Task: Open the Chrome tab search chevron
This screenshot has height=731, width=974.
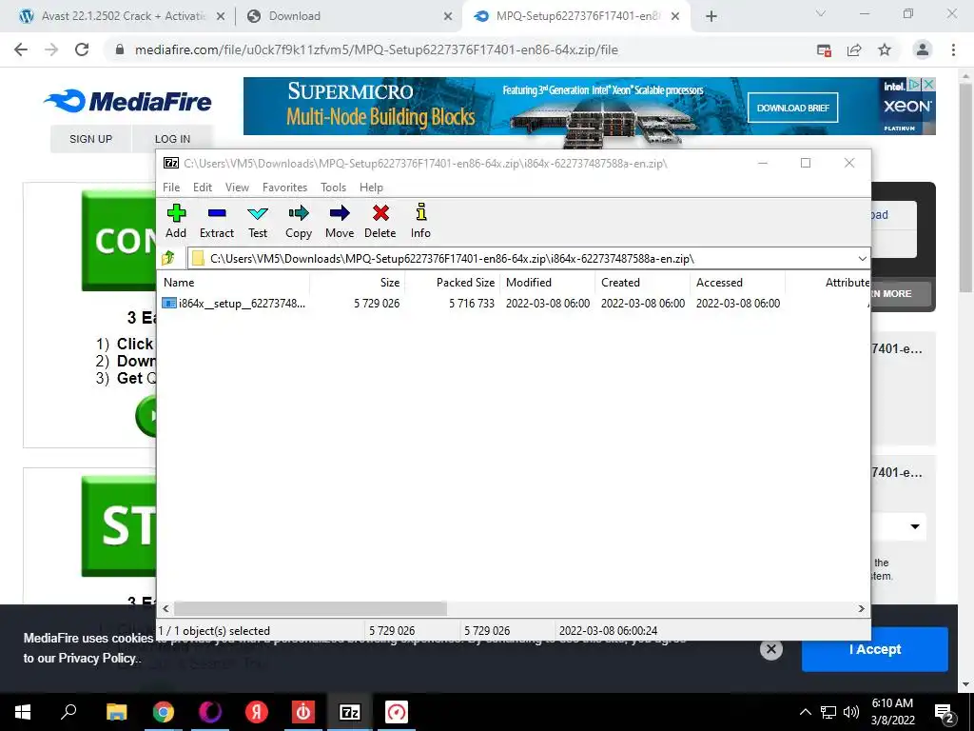Action: (x=821, y=13)
